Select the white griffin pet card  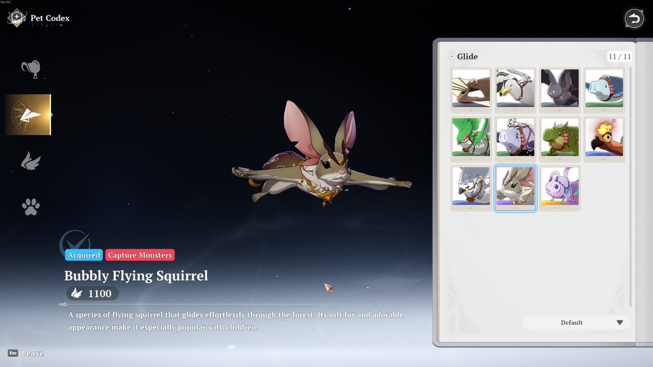[x=471, y=188]
